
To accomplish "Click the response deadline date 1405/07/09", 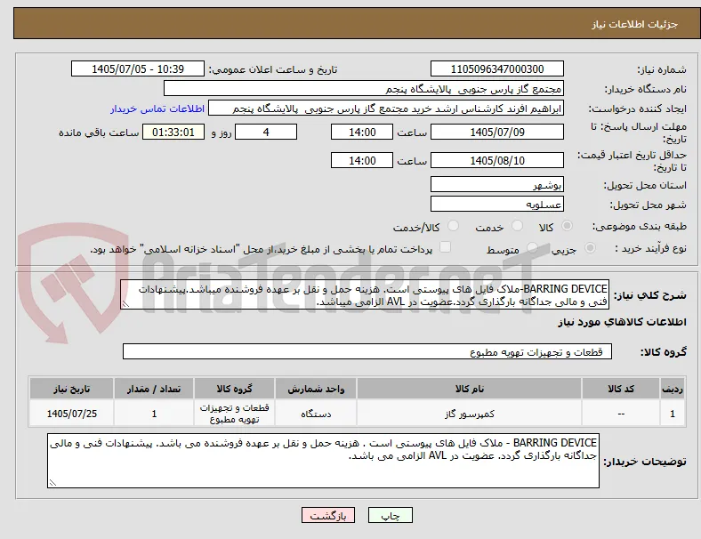I will 496,132.
